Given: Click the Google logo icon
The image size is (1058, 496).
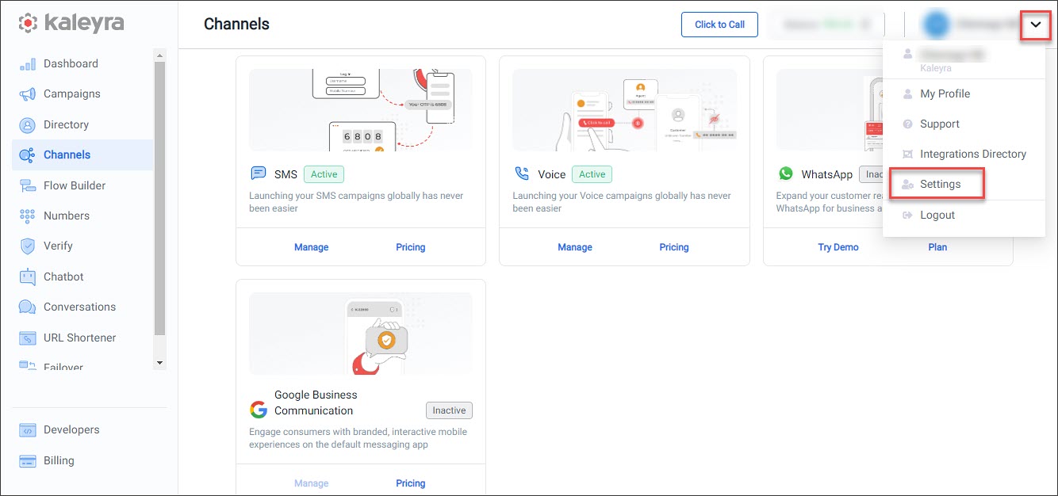Looking at the screenshot, I should click(x=258, y=410).
